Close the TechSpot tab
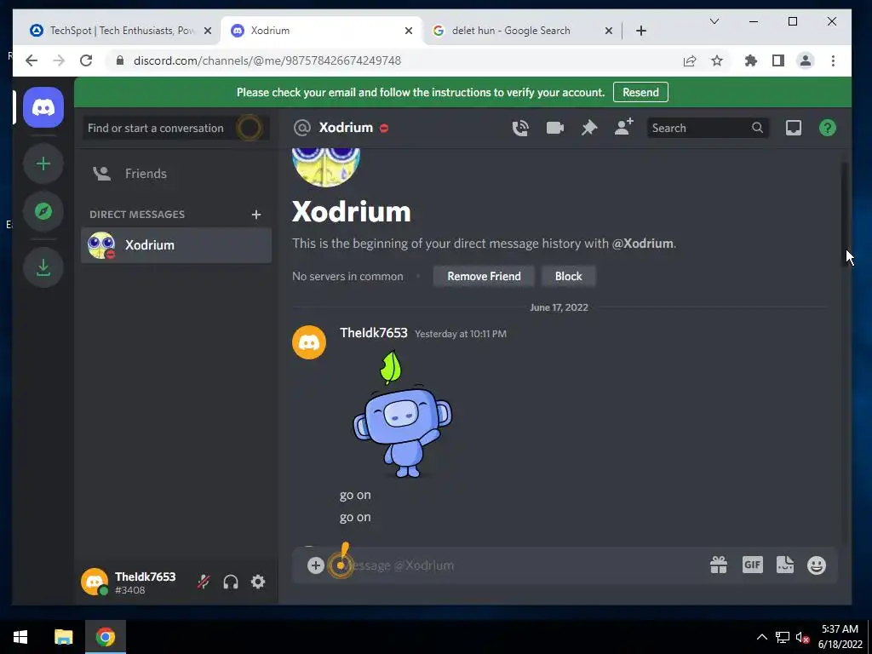Screen dimensions: 872x654 208,31
